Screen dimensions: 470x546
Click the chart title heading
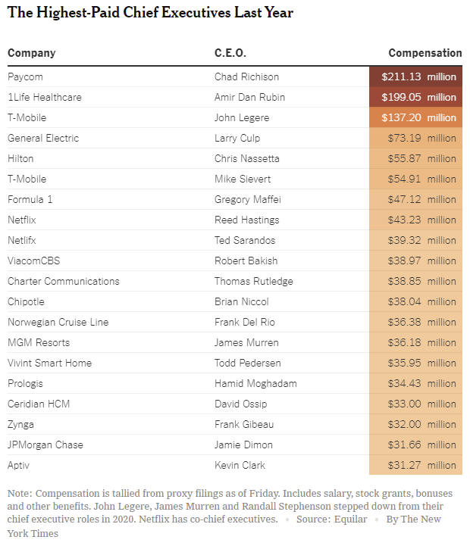pos(150,13)
